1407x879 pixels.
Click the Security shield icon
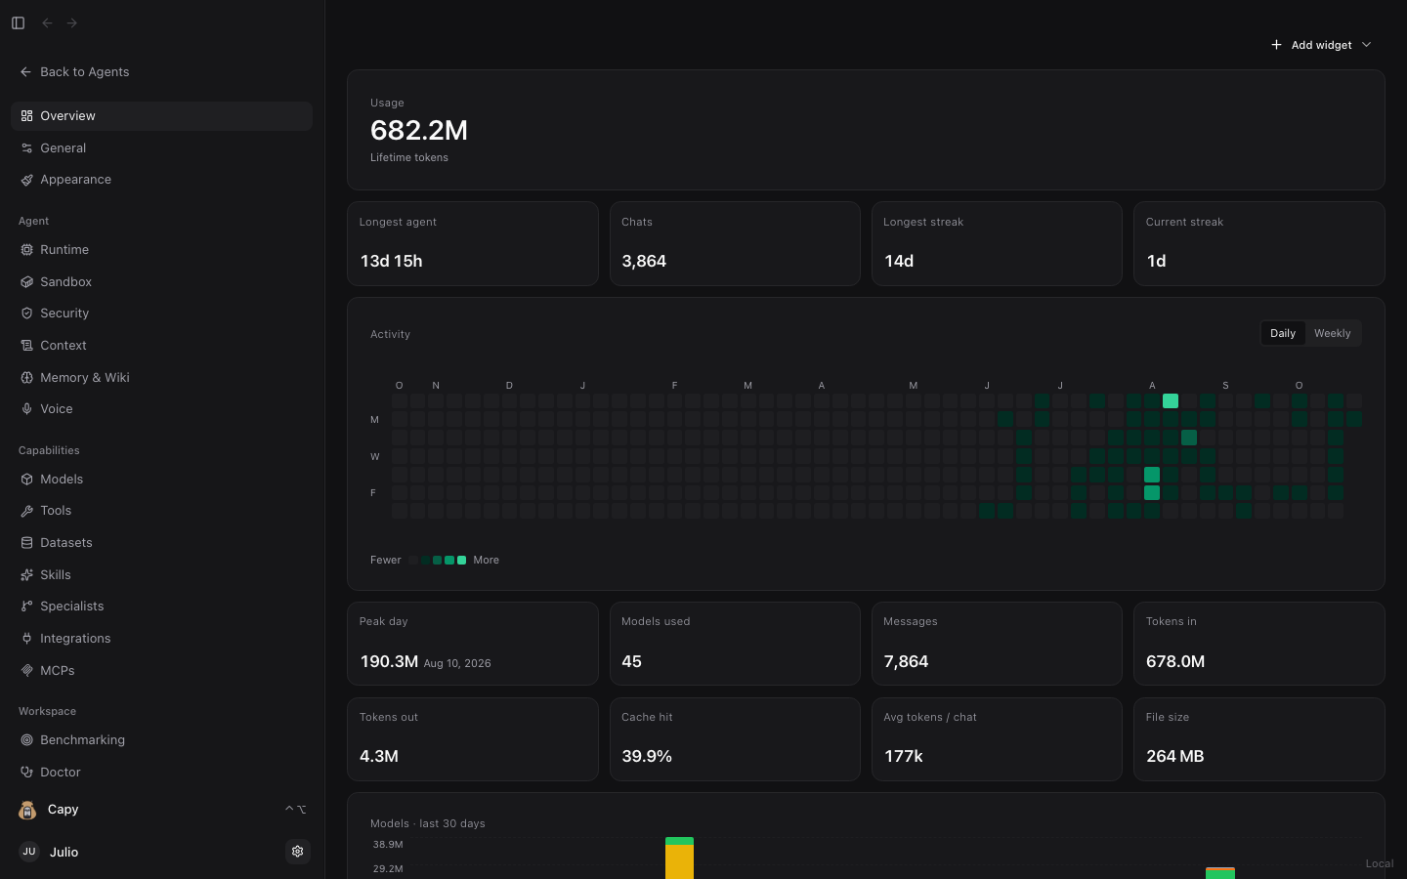click(27, 314)
